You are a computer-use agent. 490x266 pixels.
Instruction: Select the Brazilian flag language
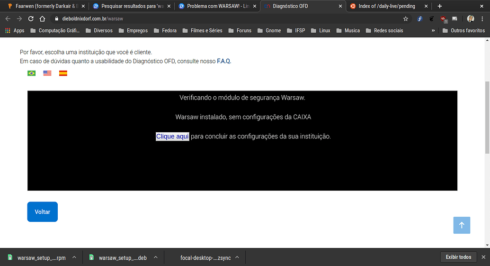point(32,73)
